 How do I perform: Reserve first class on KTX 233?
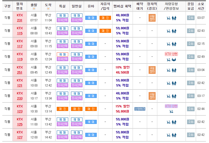click(x=63, y=94)
